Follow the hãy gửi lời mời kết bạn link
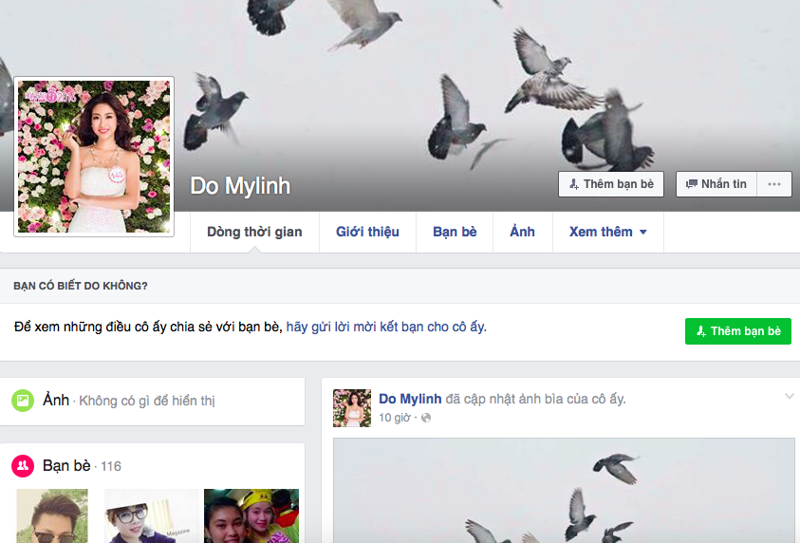 pos(386,327)
